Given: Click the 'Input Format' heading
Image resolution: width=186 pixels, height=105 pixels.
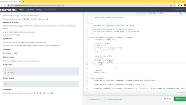Looking at the screenshot, I should [x=8, y=39].
